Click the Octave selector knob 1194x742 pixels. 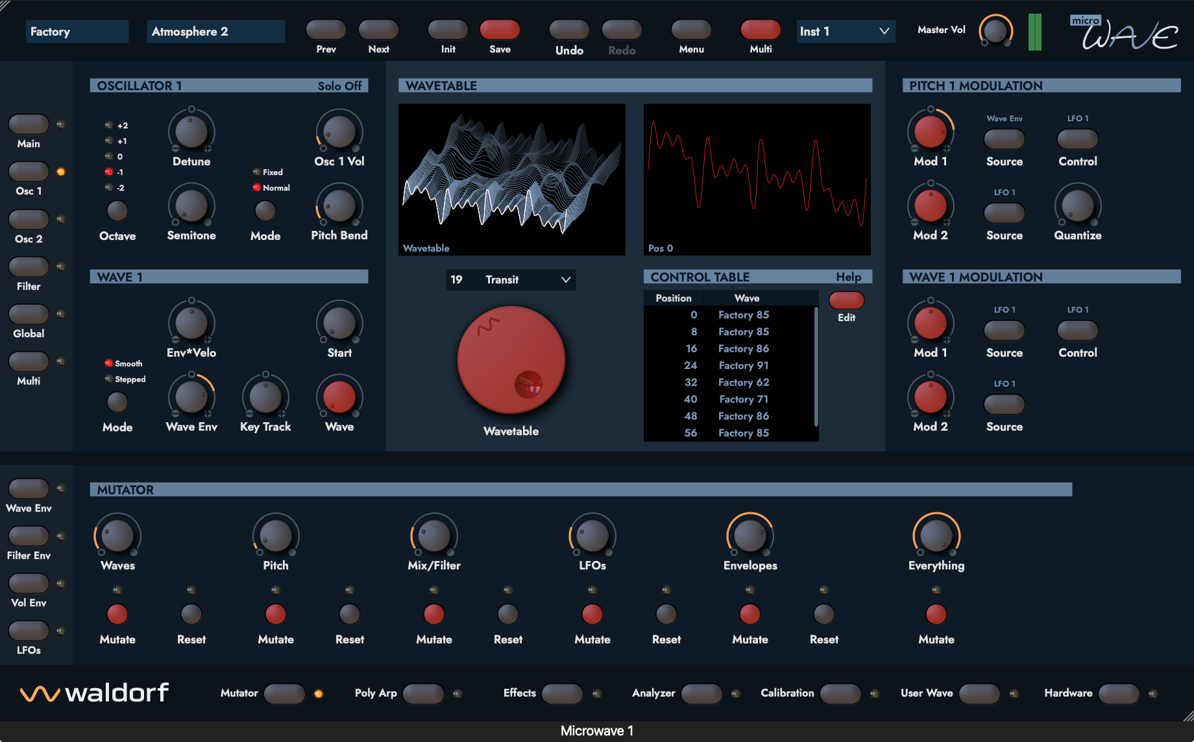[x=117, y=210]
